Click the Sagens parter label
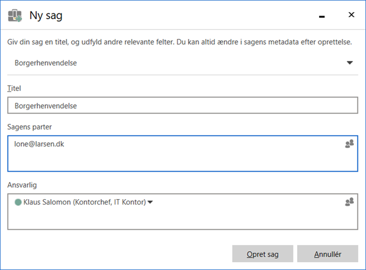 29,127
